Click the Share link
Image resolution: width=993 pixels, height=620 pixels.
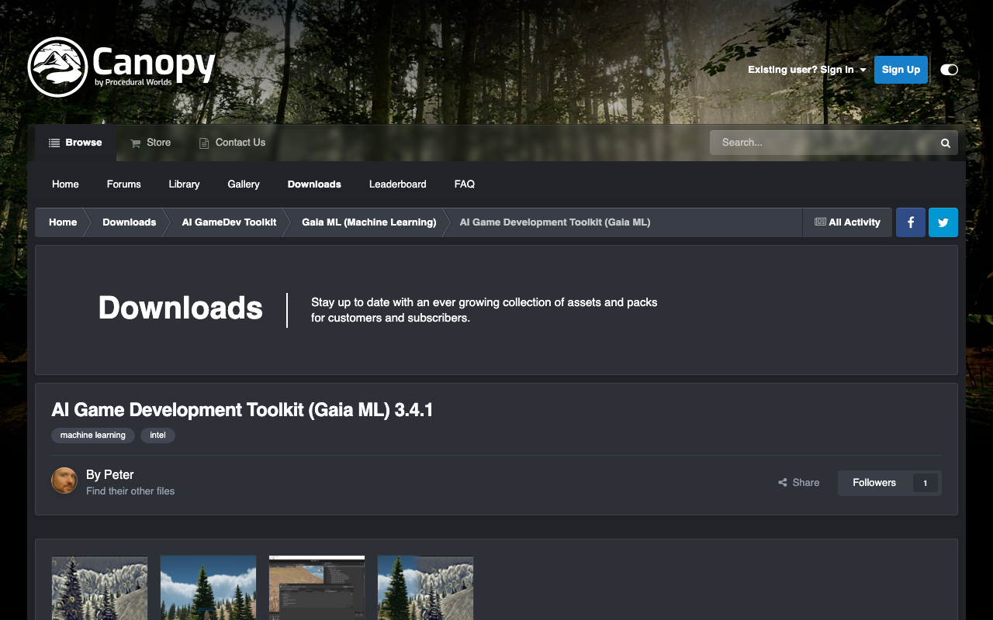(x=799, y=483)
